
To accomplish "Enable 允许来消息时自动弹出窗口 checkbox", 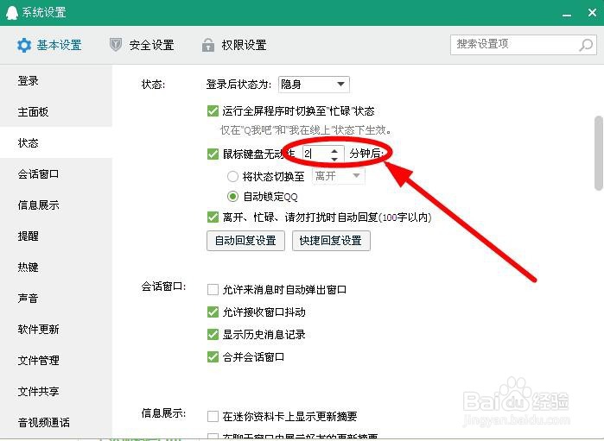I will point(213,289).
